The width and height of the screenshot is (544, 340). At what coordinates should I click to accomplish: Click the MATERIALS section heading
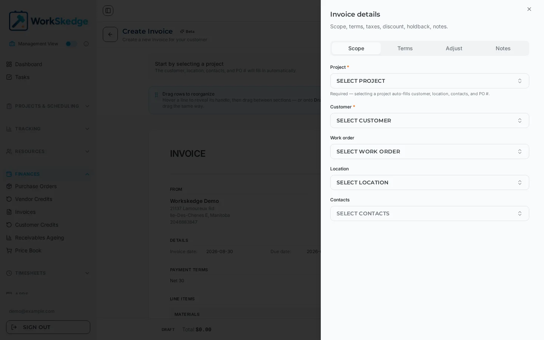187,314
